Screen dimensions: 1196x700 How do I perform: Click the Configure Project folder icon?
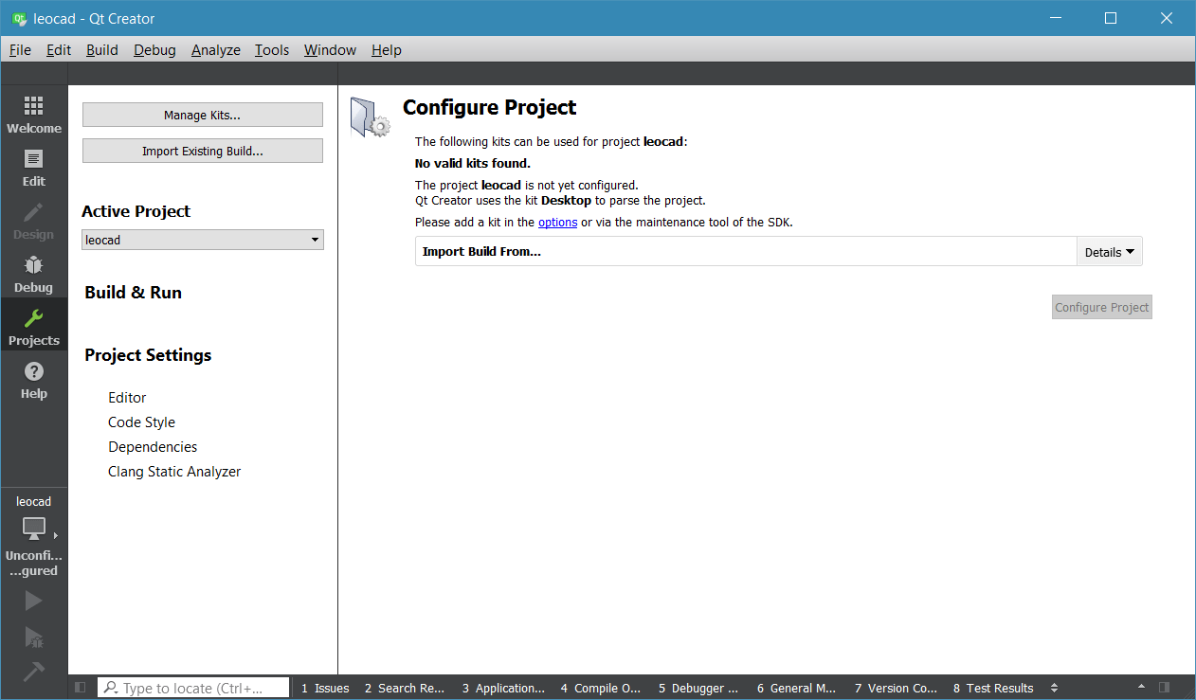(370, 117)
